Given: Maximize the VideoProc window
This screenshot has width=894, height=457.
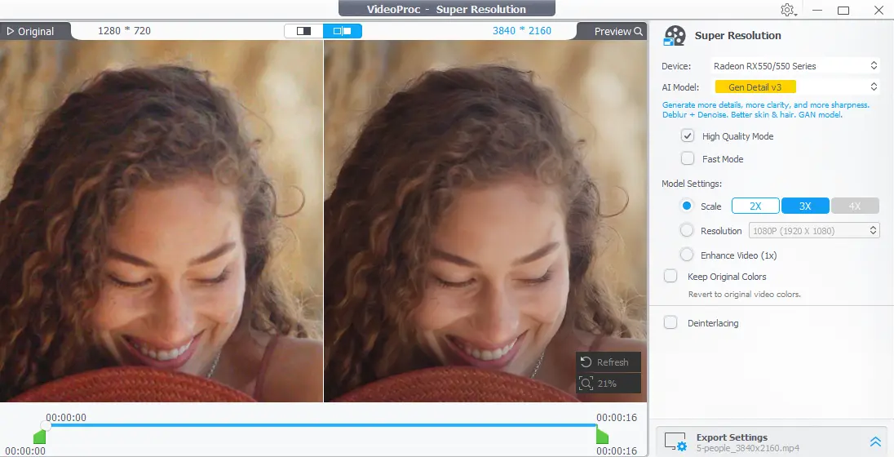Looking at the screenshot, I should [843, 10].
